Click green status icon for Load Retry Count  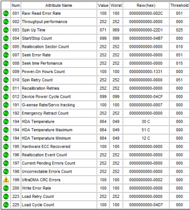(6, 196)
